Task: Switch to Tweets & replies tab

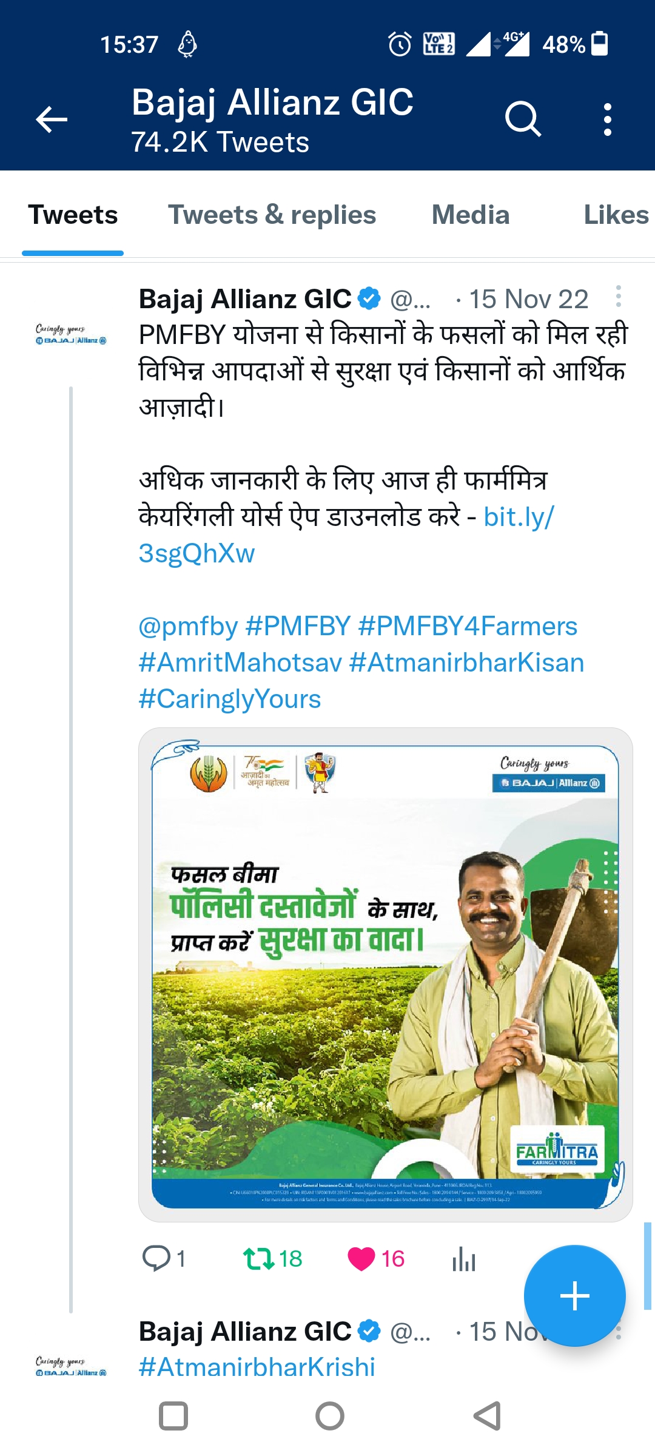Action: tap(272, 215)
